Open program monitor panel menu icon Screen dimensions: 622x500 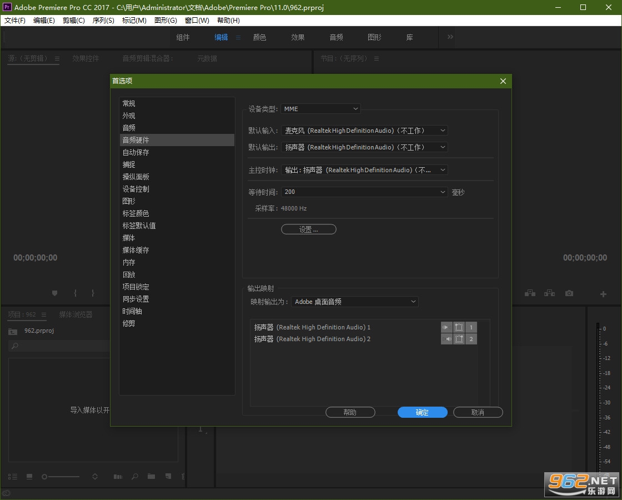point(377,59)
